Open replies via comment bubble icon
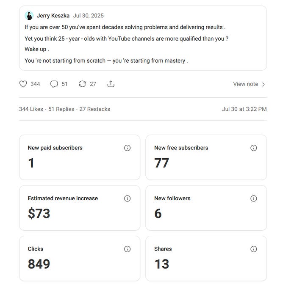The width and height of the screenshot is (305, 284). pos(54,84)
